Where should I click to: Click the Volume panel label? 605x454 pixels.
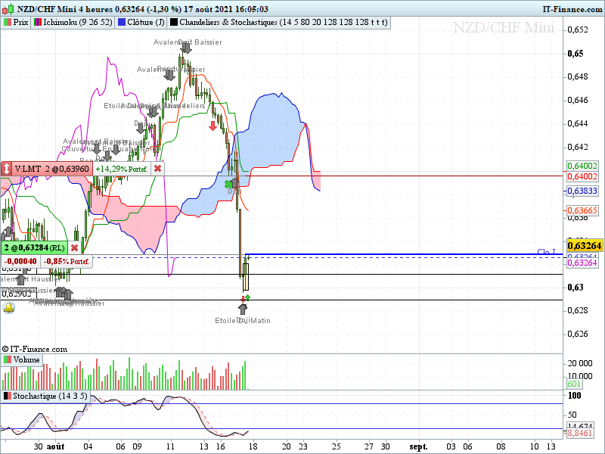tap(22, 360)
